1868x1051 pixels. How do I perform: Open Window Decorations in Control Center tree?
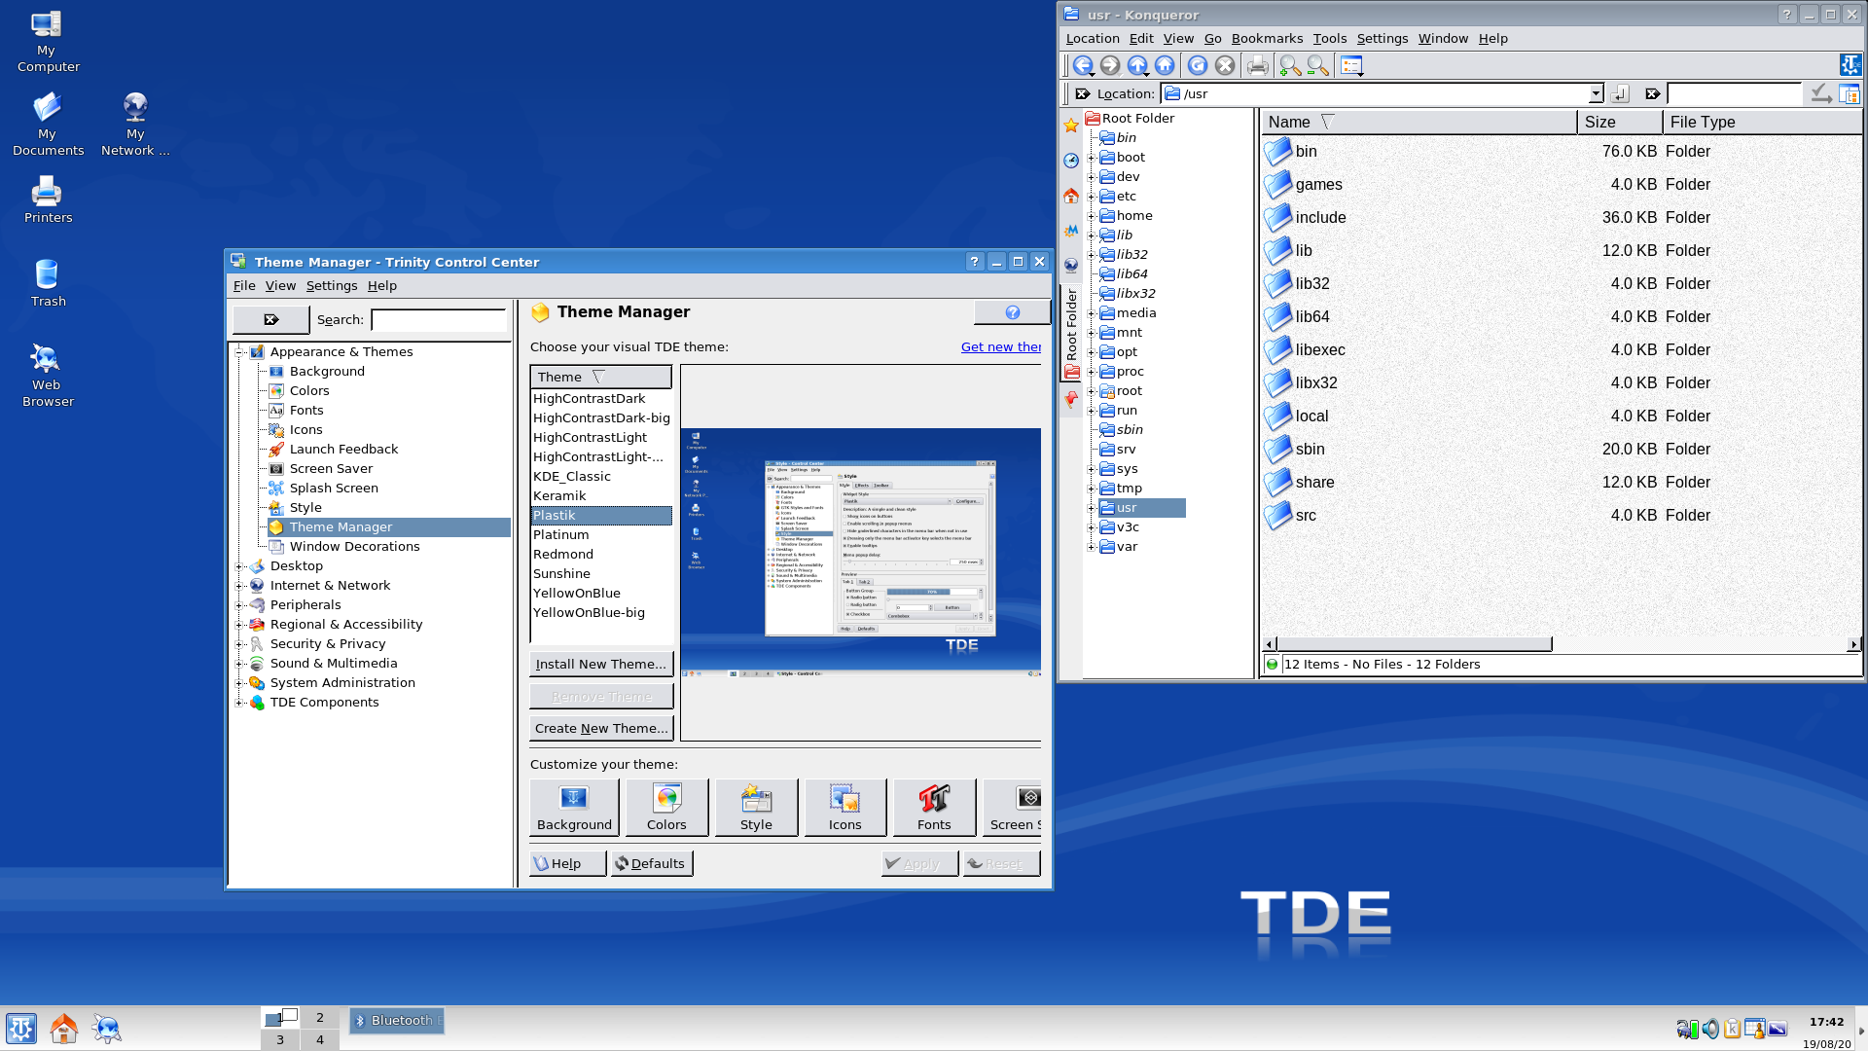[x=354, y=547]
